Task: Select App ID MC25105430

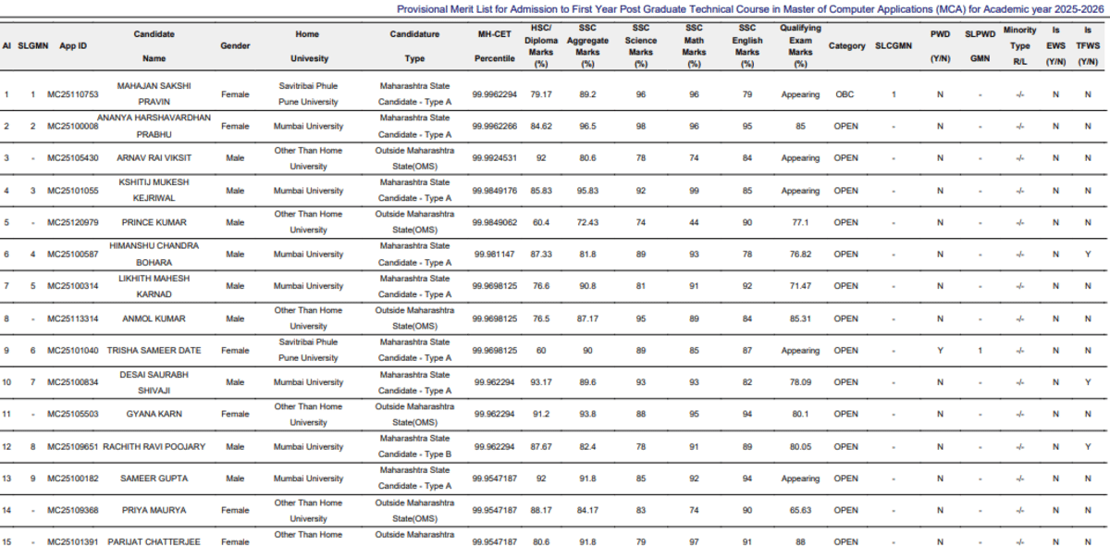Action: coord(73,158)
